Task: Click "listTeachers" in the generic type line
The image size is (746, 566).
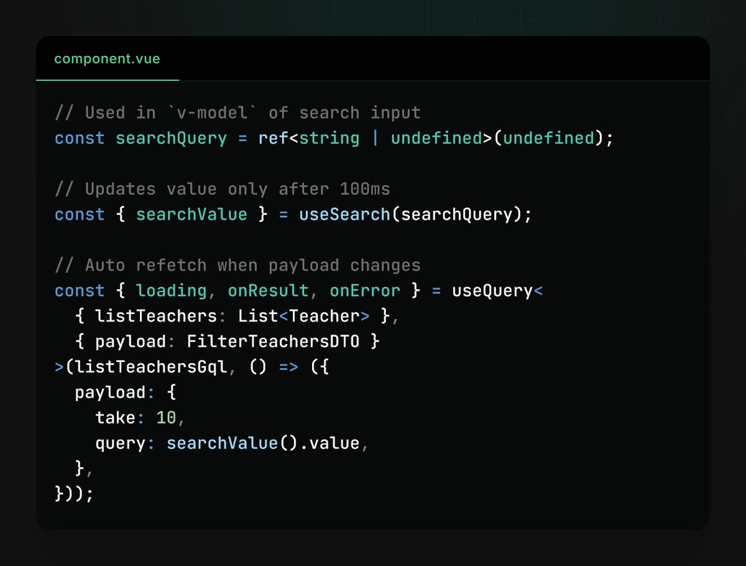Action: 156,317
